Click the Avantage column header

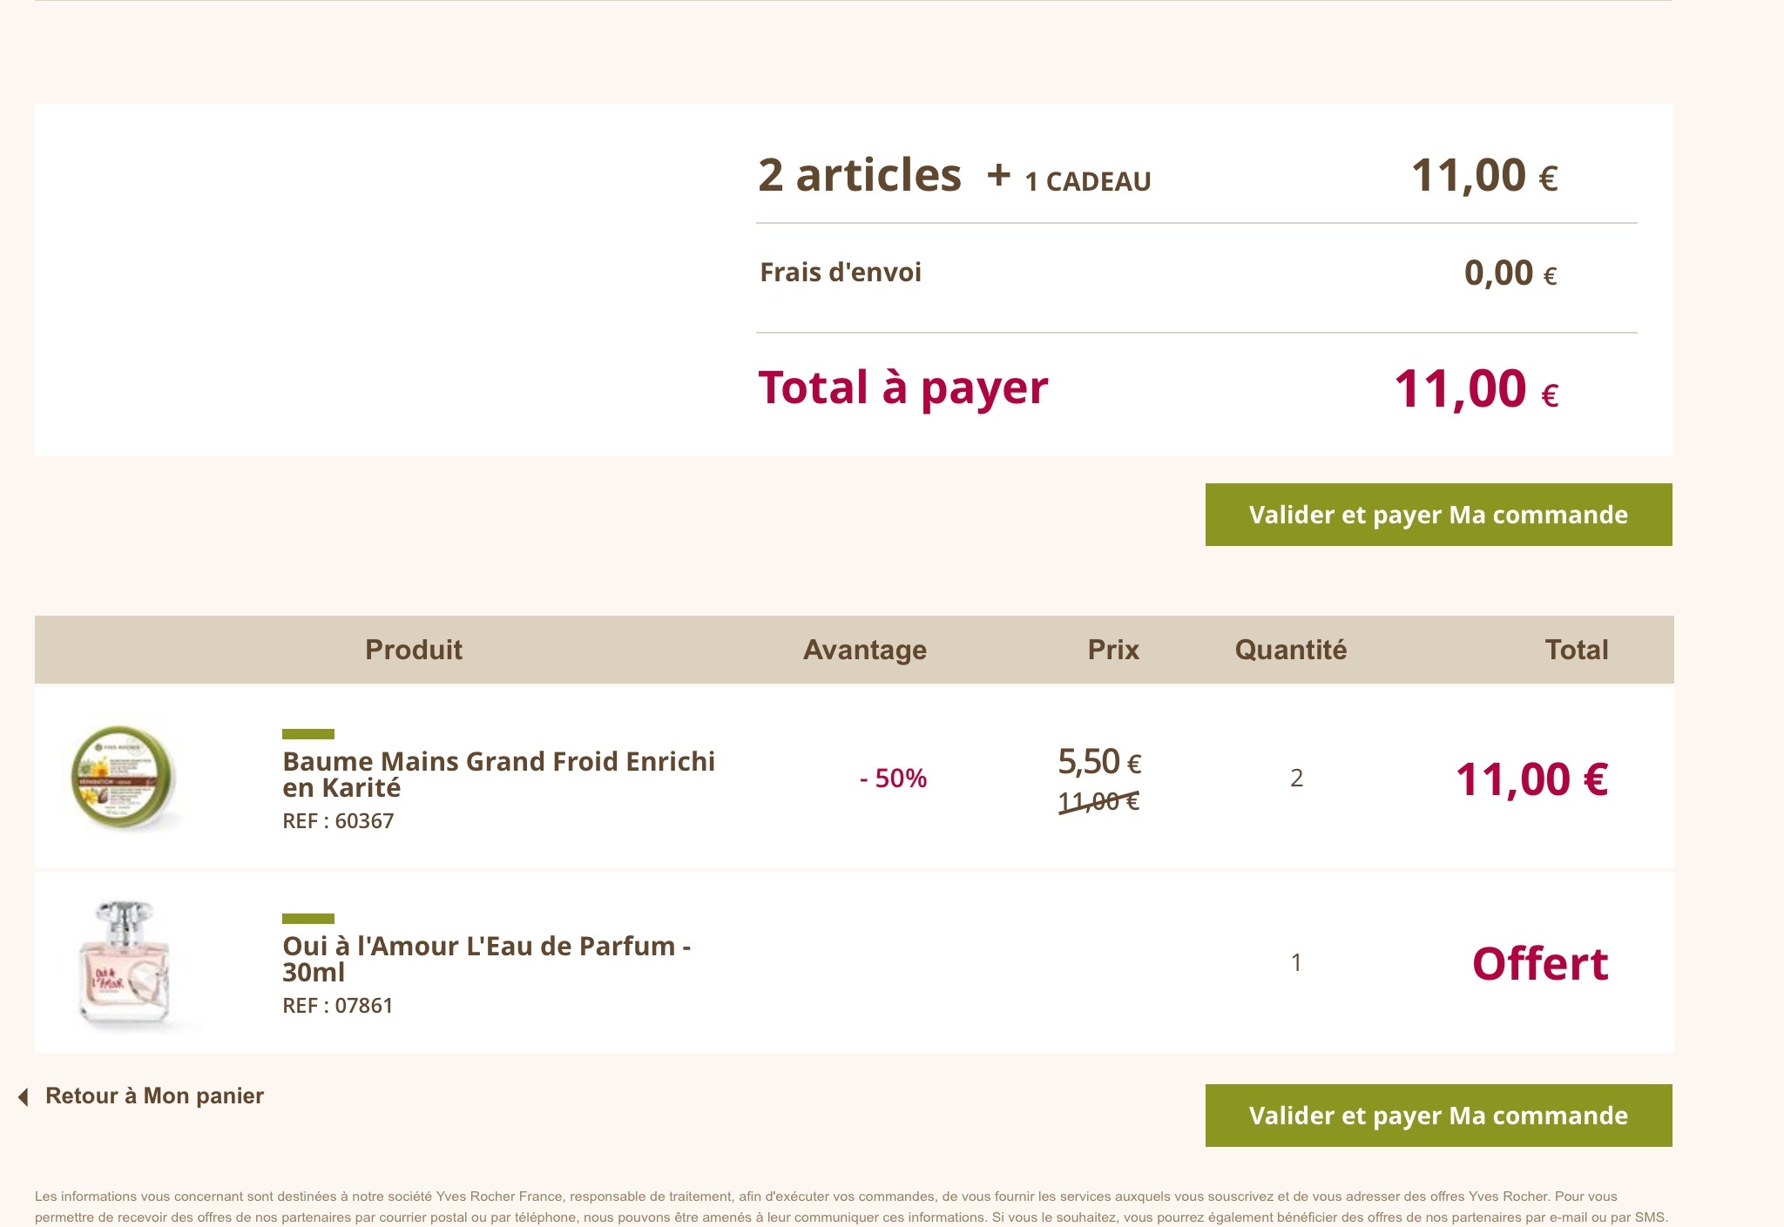pos(864,650)
